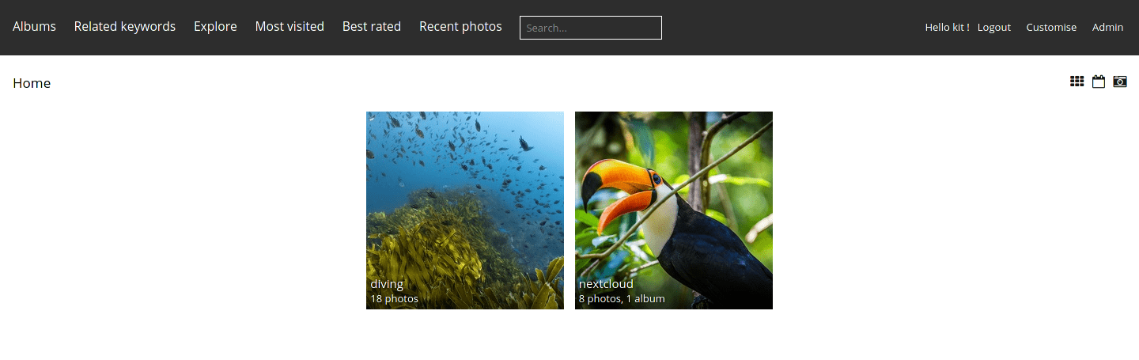This screenshot has width=1139, height=360.
Task: Click the Home breadcrumb link
Action: coord(32,83)
